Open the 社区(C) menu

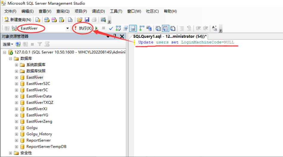(x=152, y=11)
